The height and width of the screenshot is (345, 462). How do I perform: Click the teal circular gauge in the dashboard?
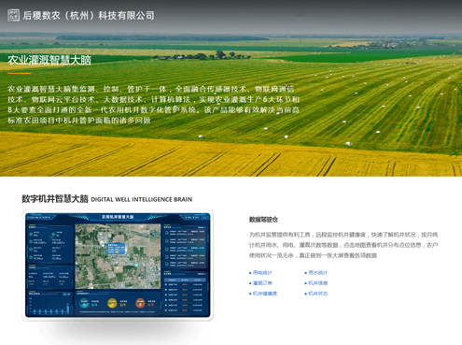pyautogui.click(x=84, y=303)
